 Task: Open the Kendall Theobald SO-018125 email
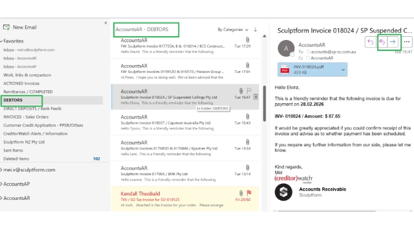(185, 199)
